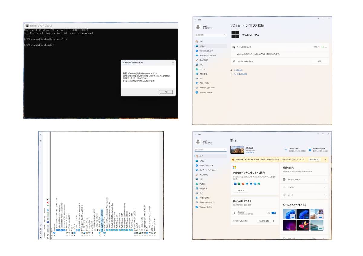Open ファイル(F) menu in Device Manager
The width and height of the screenshot is (363, 256).
pyautogui.click(x=44, y=236)
